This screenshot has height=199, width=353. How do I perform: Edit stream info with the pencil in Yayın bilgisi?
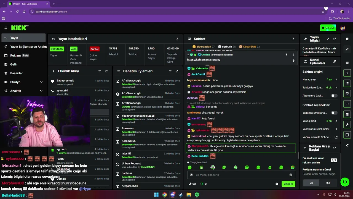pyautogui.click(x=328, y=39)
